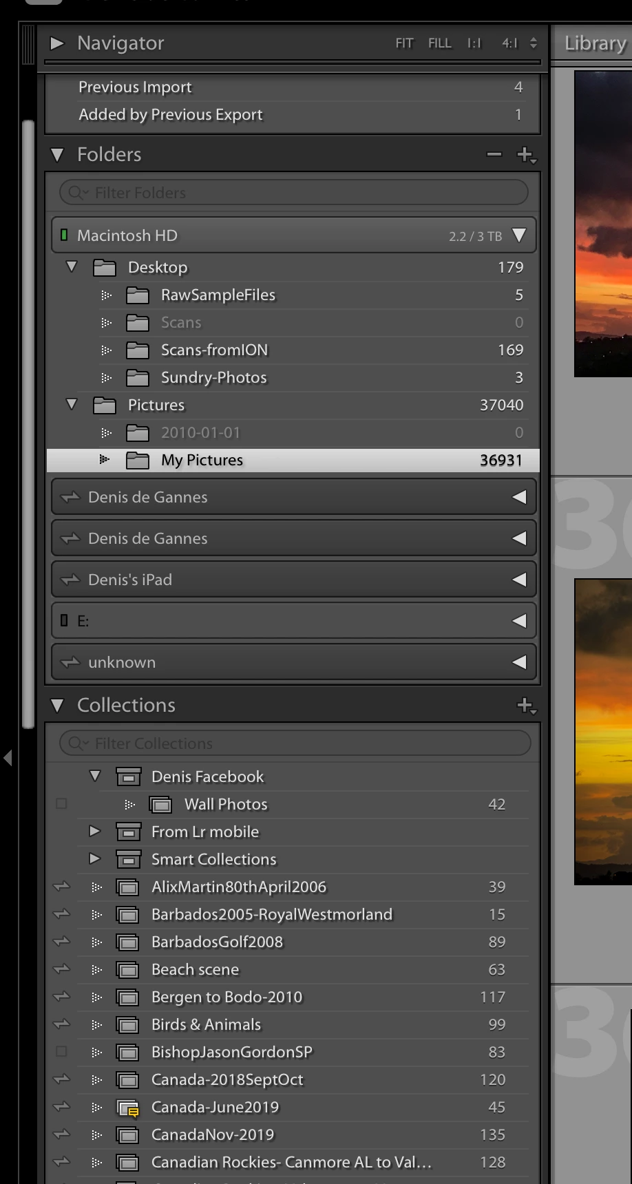Toggle sync checkbox for Wall Photos
The height and width of the screenshot is (1184, 632).
61,803
